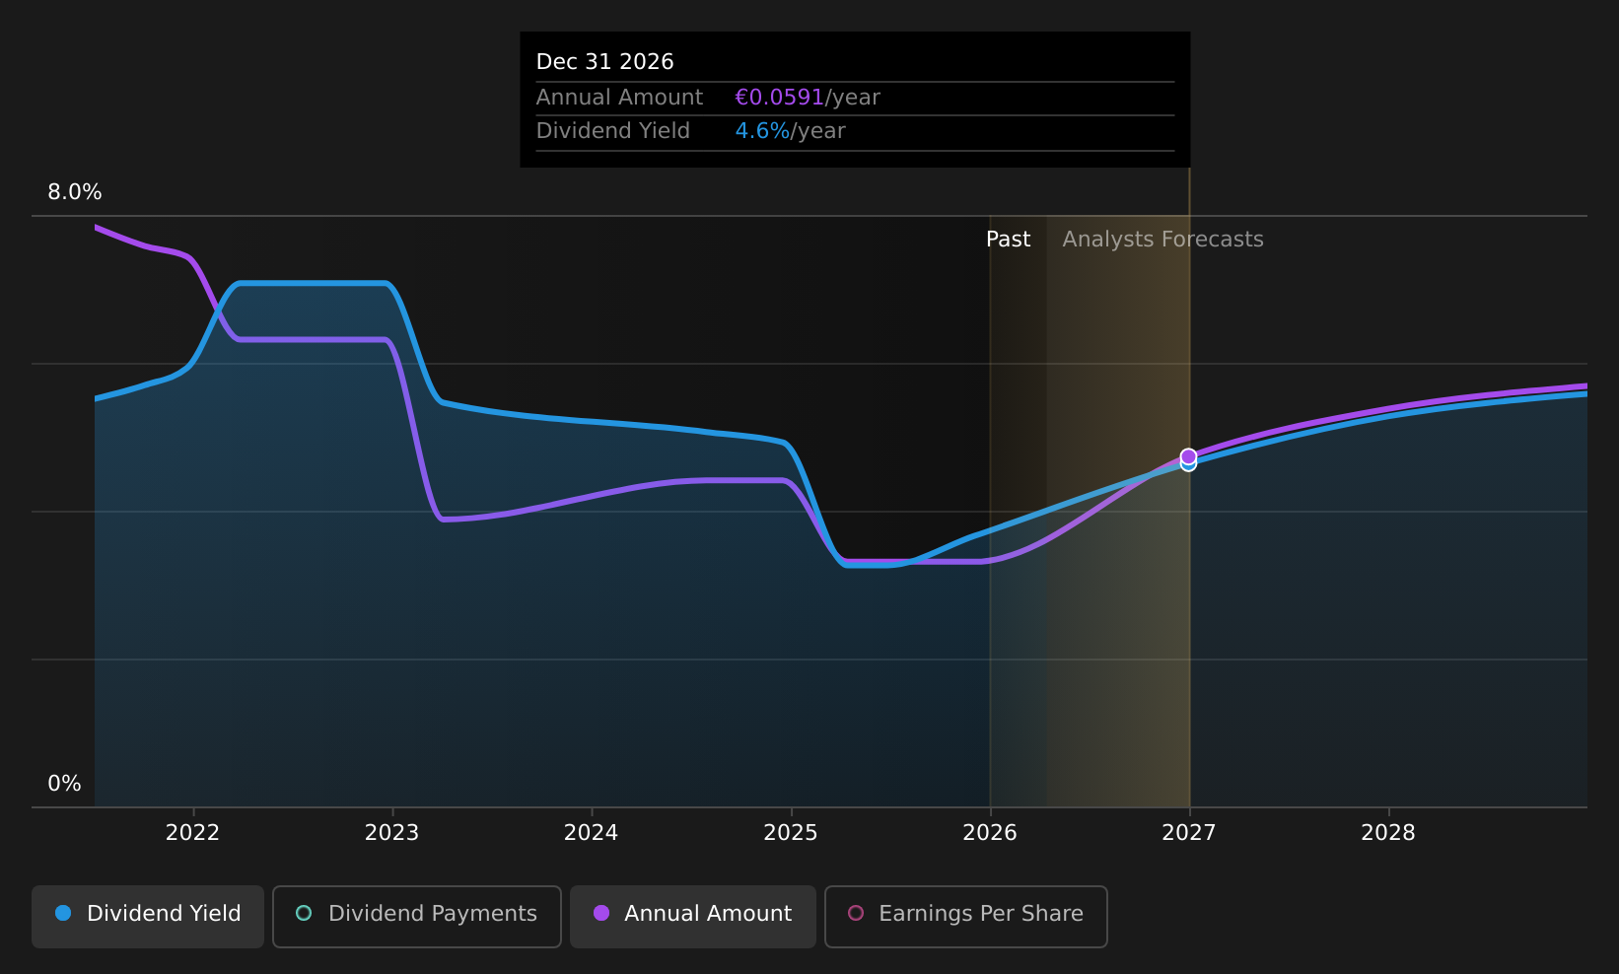Screen dimensions: 1619x974
Task: Click the 0% y-axis label
Action: [x=65, y=784]
